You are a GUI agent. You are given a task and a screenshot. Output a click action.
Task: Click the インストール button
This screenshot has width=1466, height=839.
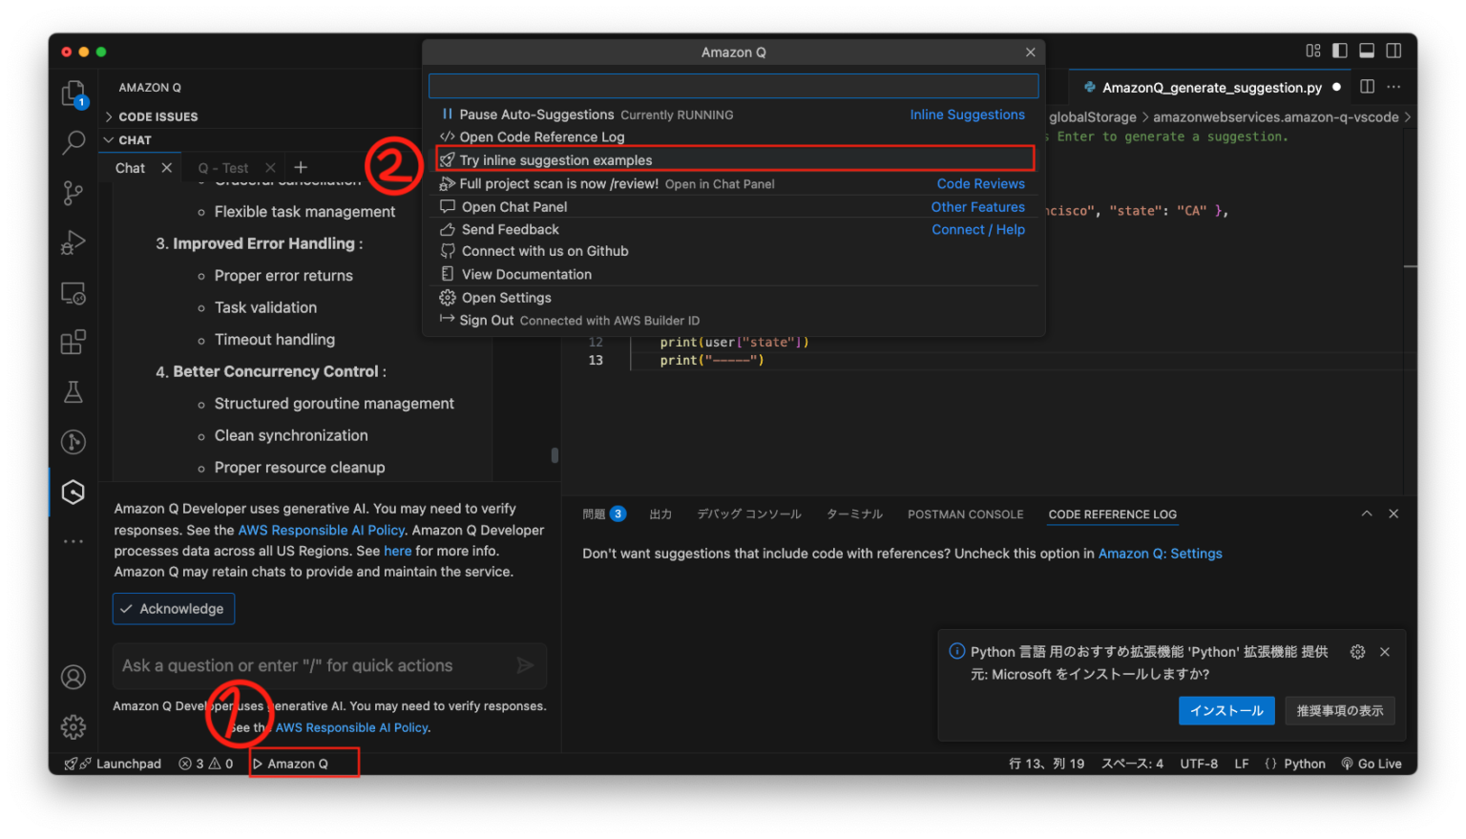point(1226,710)
